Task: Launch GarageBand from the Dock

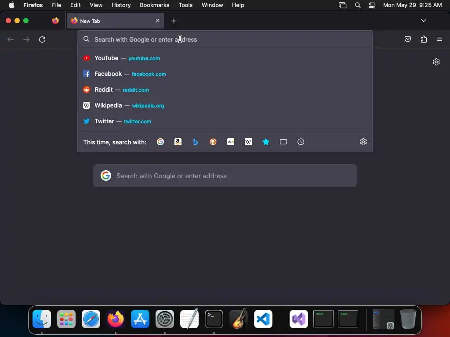Action: pyautogui.click(x=239, y=319)
